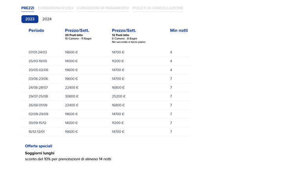Switch to Condizioni d'uso tab
The height and width of the screenshot is (174, 288).
[56, 8]
